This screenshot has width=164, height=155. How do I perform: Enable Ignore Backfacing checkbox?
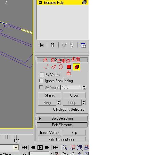coord(41,81)
